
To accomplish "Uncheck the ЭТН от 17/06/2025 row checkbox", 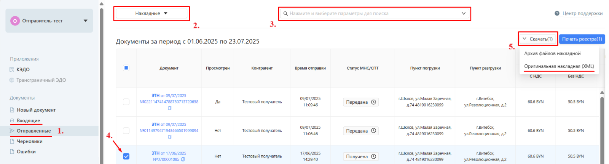I will coord(126,156).
